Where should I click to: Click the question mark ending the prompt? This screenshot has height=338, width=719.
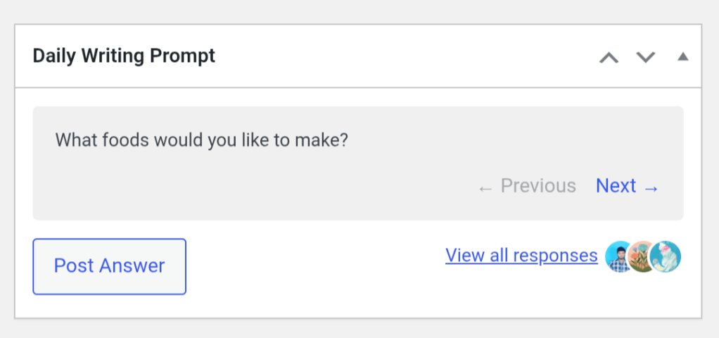coord(344,139)
